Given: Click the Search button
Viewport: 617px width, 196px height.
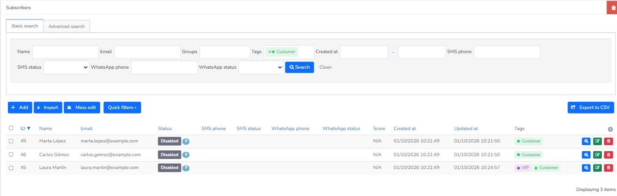Looking at the screenshot, I should click(300, 67).
